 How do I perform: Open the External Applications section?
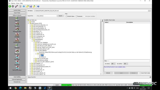pyautogui.click(x=17, y=79)
